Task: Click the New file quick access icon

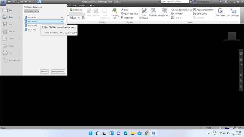Action: point(9,2)
